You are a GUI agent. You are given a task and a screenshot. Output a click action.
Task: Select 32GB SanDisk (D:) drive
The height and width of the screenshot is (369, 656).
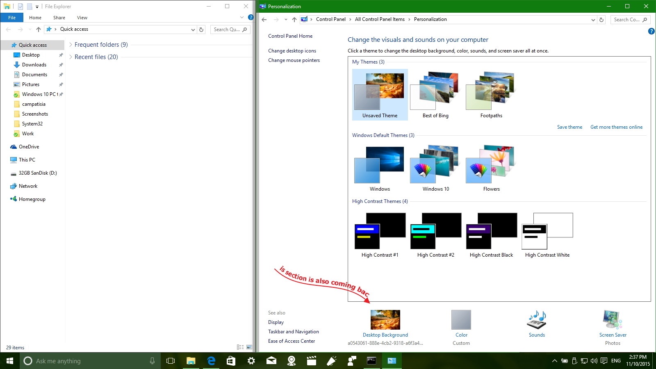click(x=38, y=173)
